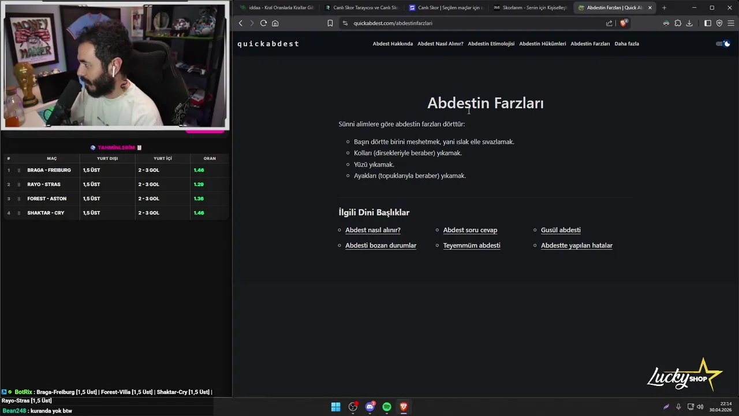The width and height of the screenshot is (739, 416).
Task: Click the FOREST - ASTON match cell
Action: [x=47, y=199]
